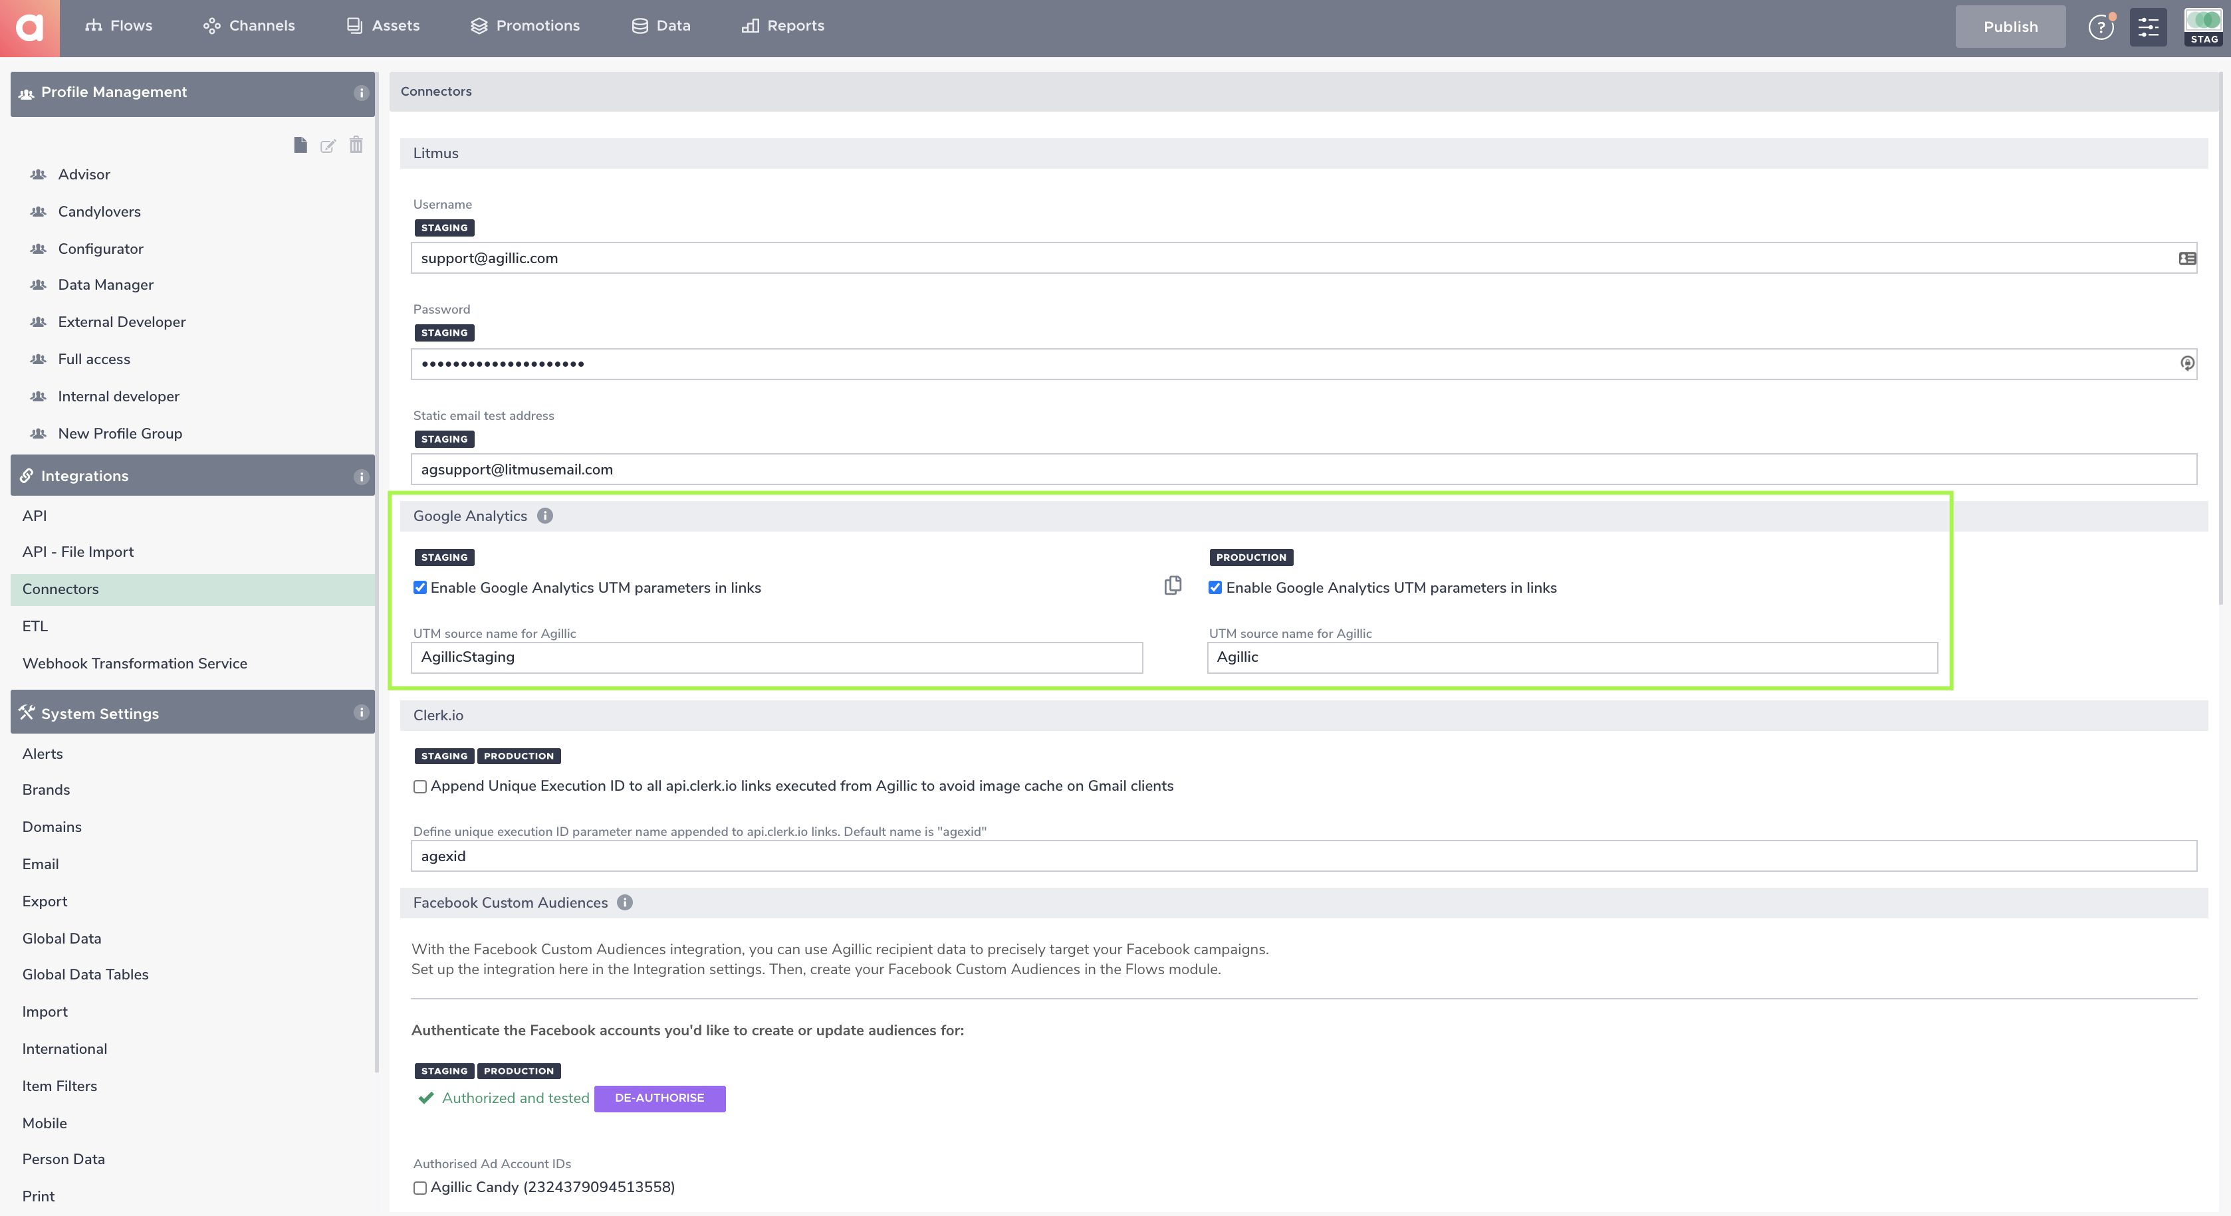Show info for Facebook Custom Audiences
The image size is (2231, 1216).
[x=624, y=902]
